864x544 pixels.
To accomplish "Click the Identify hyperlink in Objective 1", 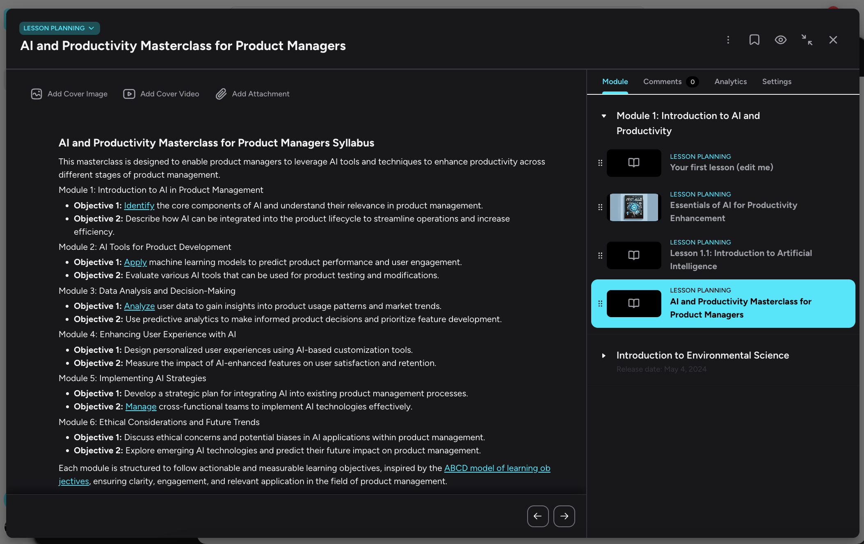I will pyautogui.click(x=139, y=206).
